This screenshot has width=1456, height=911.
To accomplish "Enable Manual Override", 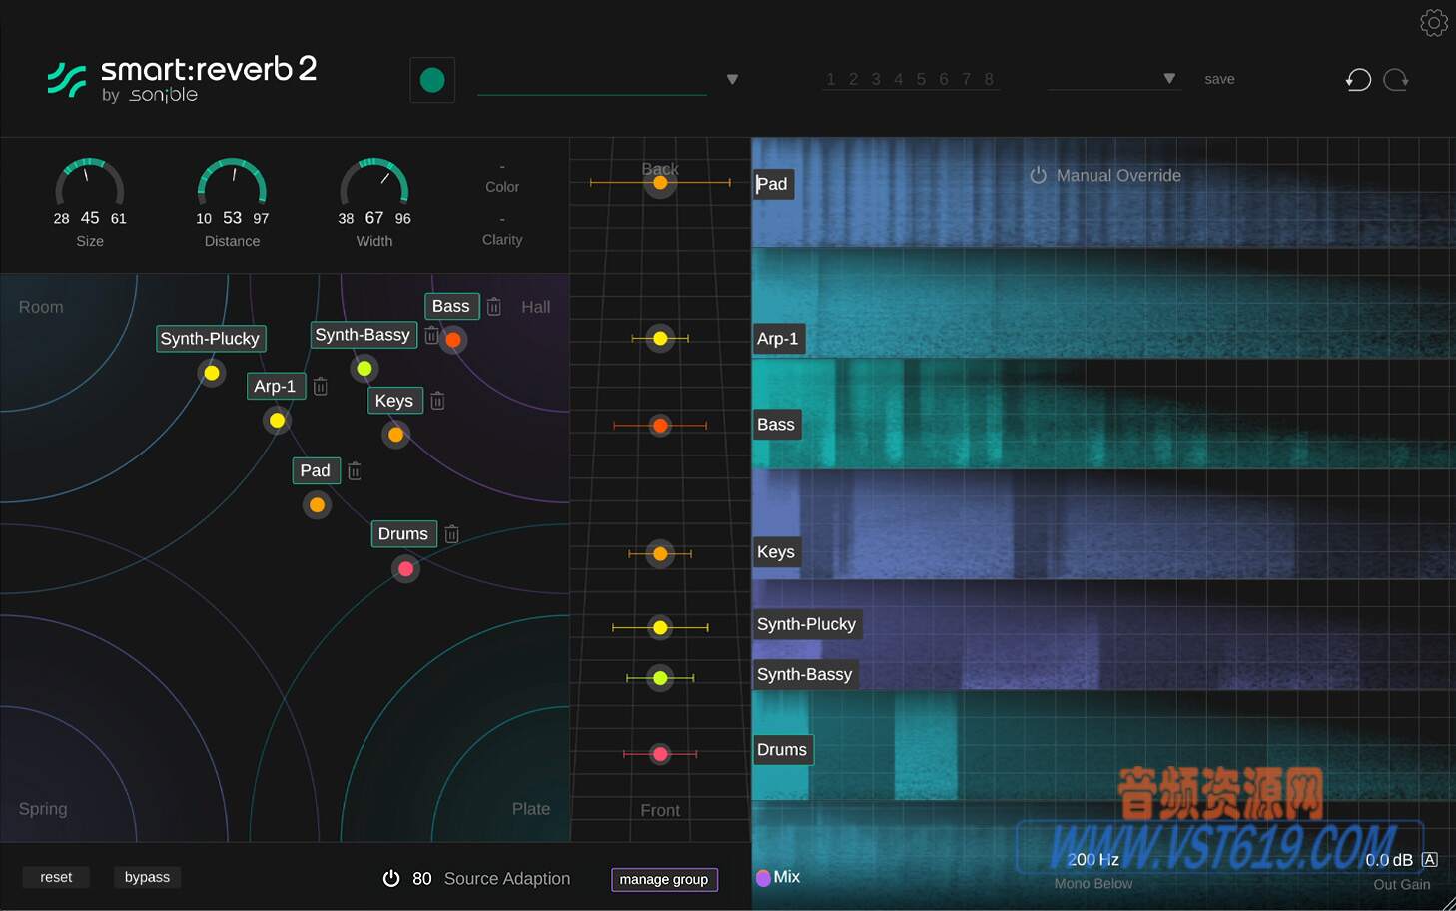I will pyautogui.click(x=1037, y=175).
